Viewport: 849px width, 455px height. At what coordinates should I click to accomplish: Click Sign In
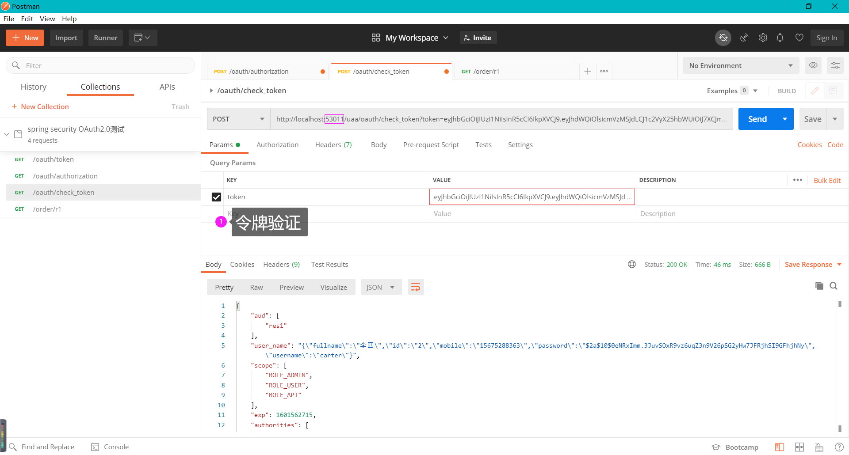[x=827, y=38]
